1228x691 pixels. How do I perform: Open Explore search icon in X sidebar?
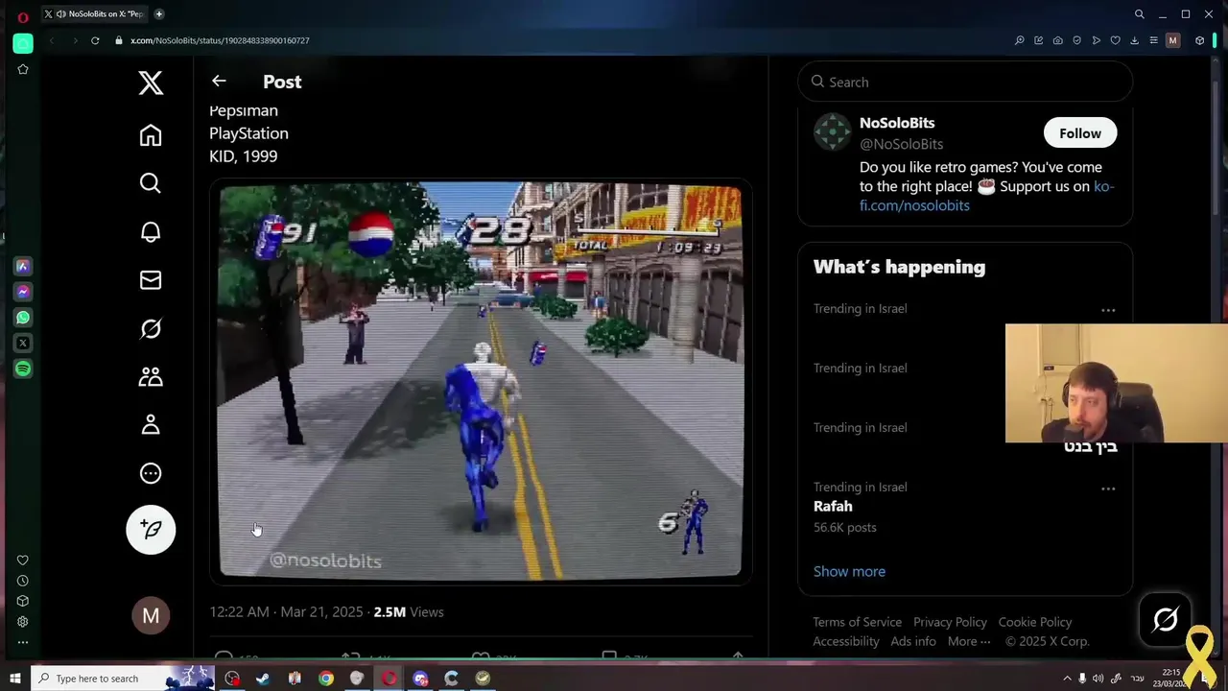[151, 183]
